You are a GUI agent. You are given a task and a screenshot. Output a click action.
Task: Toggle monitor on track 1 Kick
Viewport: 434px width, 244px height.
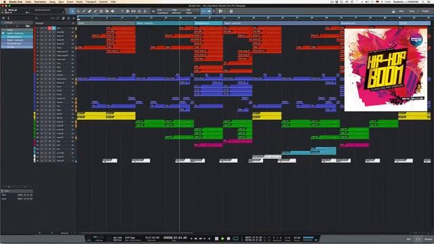(54, 28)
